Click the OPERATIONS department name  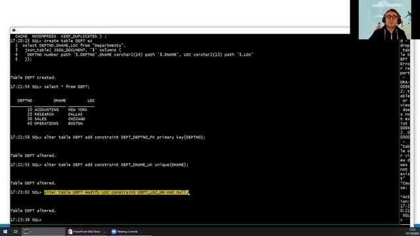(x=47, y=123)
